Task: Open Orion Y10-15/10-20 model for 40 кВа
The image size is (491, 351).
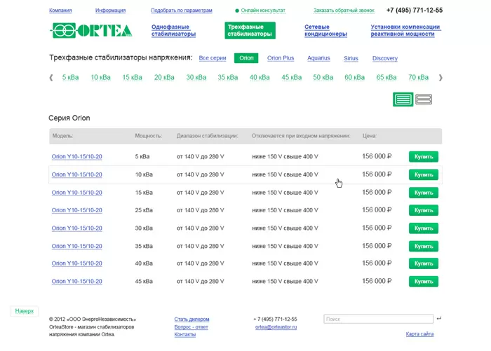Action: click(76, 263)
